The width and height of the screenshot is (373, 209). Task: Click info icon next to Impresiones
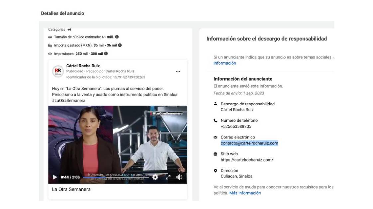106,54
